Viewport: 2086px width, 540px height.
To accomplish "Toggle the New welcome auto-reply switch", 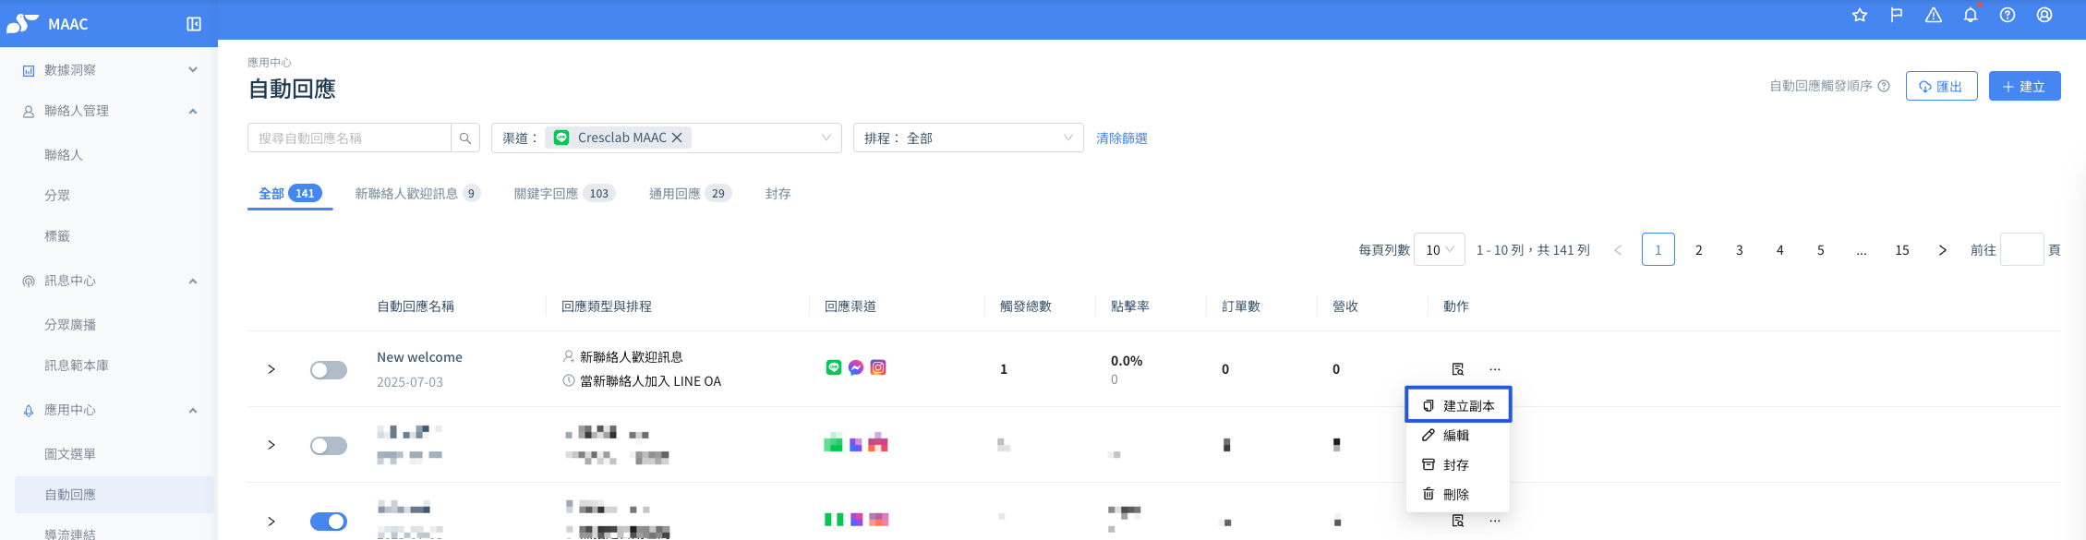I will coord(329,370).
